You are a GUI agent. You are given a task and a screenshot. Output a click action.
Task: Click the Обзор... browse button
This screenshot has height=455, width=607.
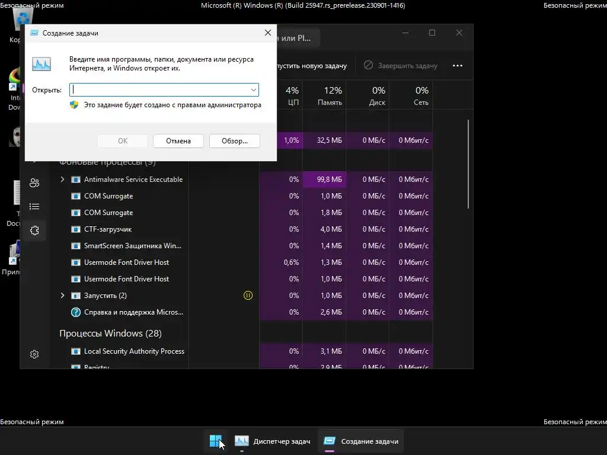pos(235,141)
